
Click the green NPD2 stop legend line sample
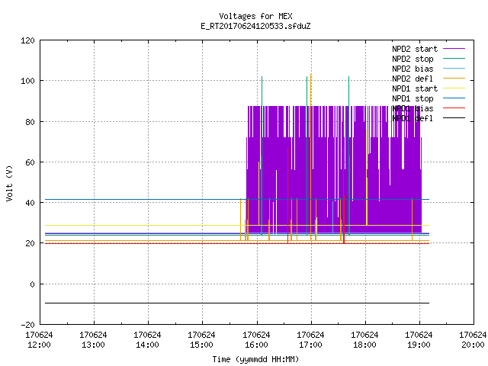click(x=454, y=58)
